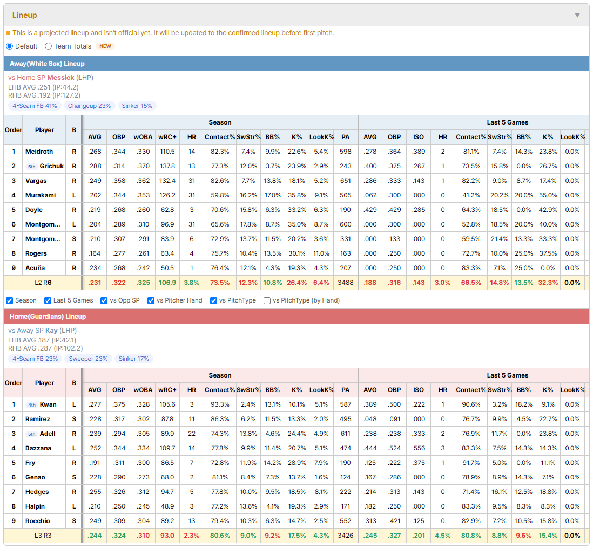Image resolution: width=593 pixels, height=549 pixels.
Task: Click the Home(Guardians) Lineup header bar
Action: pos(296,317)
